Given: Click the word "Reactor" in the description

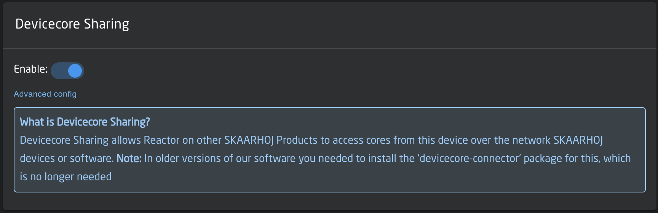Looking at the screenshot, I should pos(161,140).
